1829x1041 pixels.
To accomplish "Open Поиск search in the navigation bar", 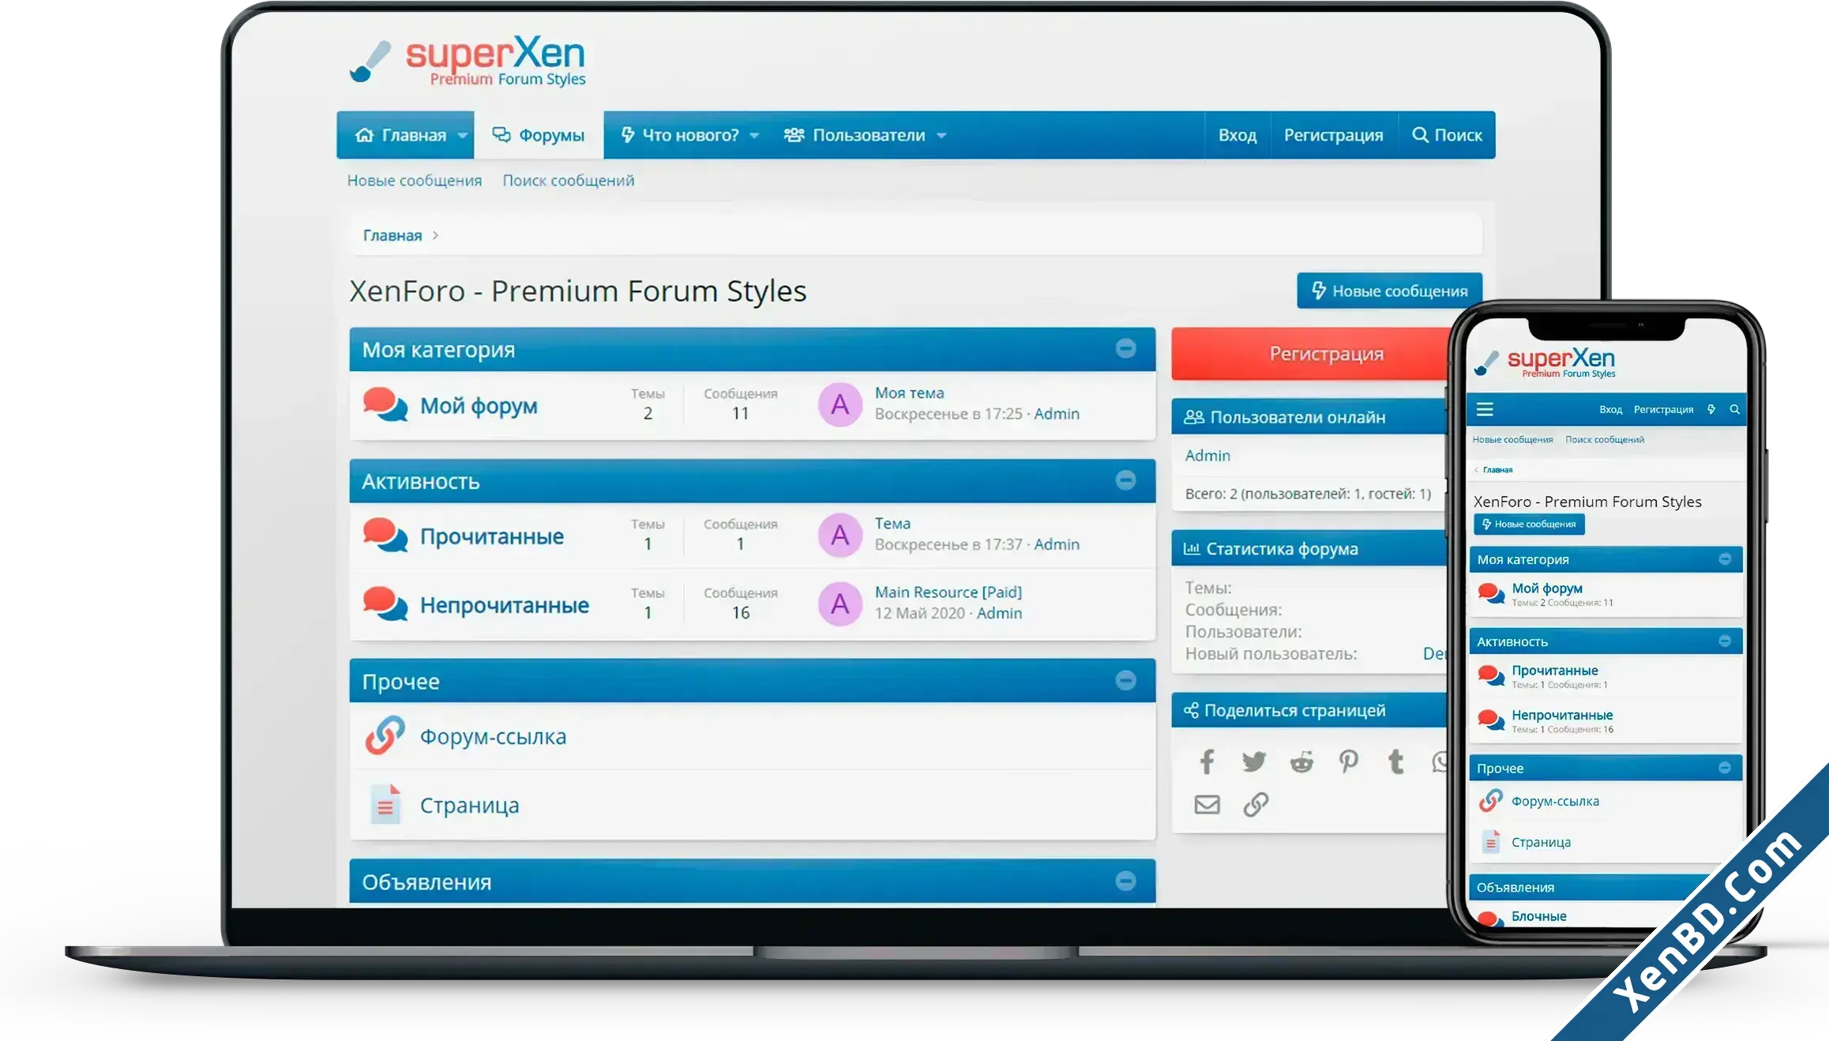I will (x=1447, y=135).
